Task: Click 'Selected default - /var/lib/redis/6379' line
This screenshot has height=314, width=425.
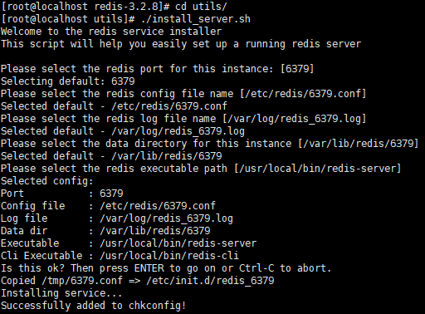Action: coord(111,156)
